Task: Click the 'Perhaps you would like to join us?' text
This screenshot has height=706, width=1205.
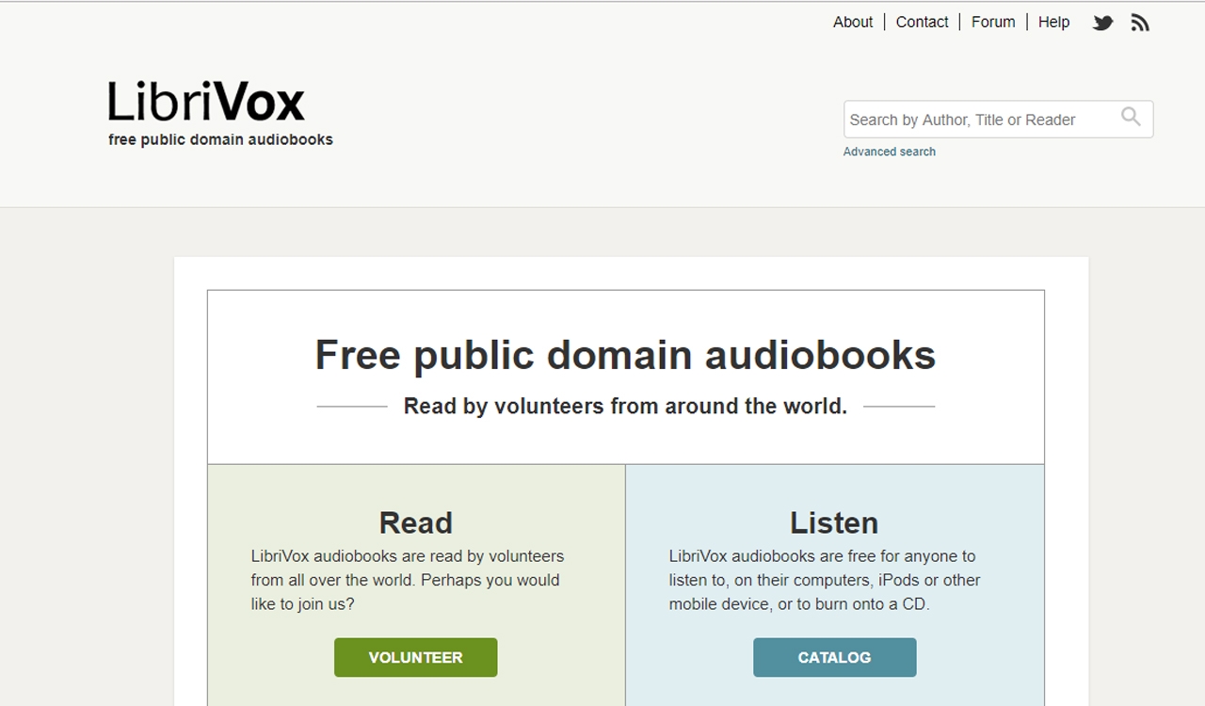Action: coord(405,592)
